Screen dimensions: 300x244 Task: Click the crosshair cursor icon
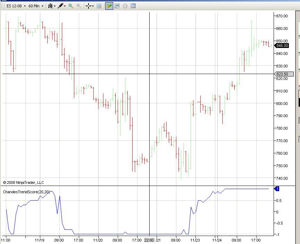click(x=89, y=6)
